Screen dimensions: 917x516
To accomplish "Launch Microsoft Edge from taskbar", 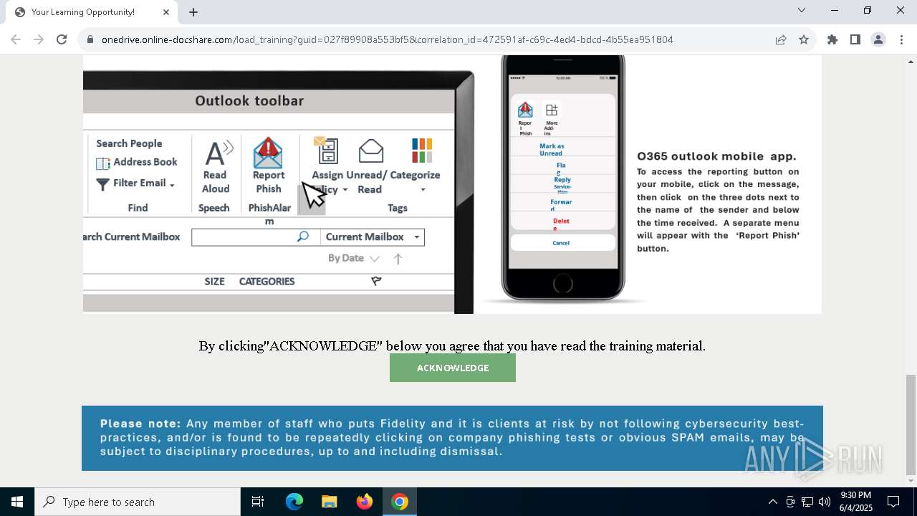I will 294,502.
